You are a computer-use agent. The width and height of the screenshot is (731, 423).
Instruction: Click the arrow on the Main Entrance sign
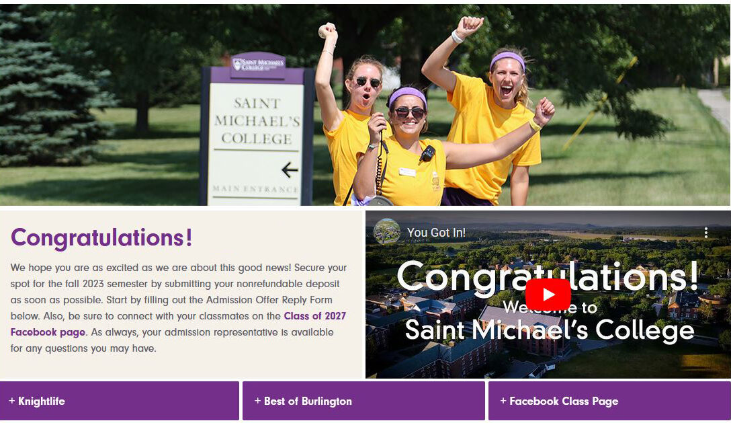(290, 170)
